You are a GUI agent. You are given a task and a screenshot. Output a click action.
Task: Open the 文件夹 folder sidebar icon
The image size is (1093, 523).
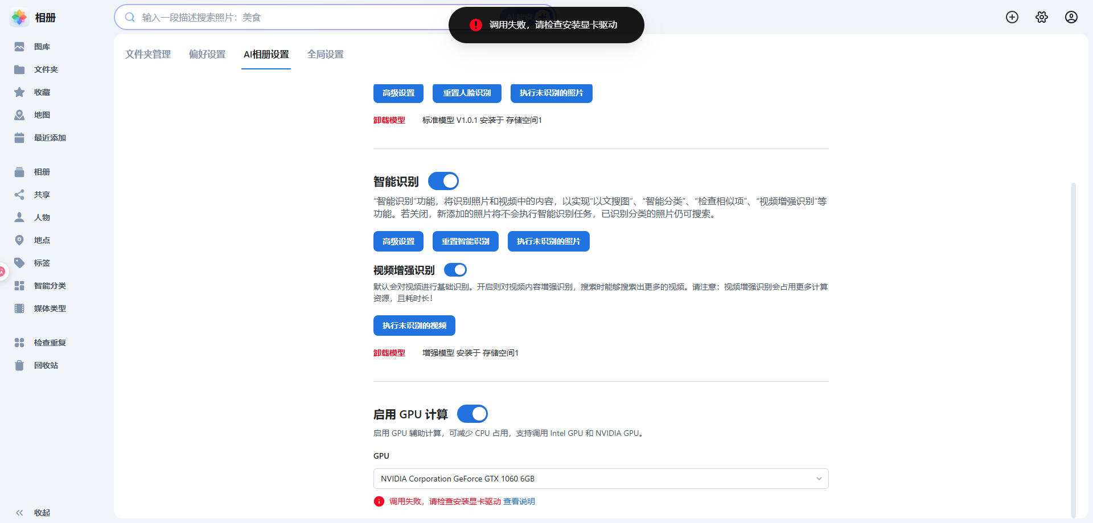(19, 69)
